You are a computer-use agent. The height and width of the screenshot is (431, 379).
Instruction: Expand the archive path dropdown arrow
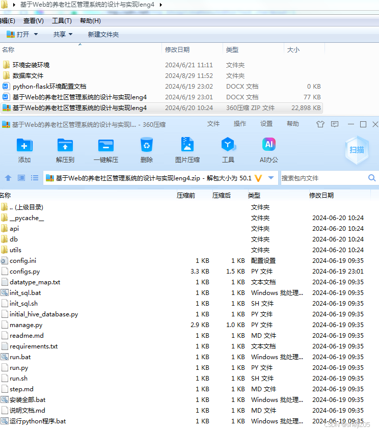tap(271, 178)
